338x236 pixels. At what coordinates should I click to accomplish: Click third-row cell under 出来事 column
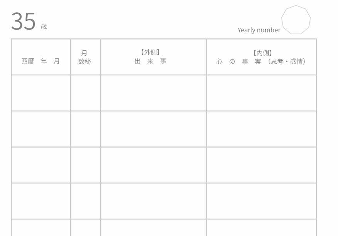153,165
